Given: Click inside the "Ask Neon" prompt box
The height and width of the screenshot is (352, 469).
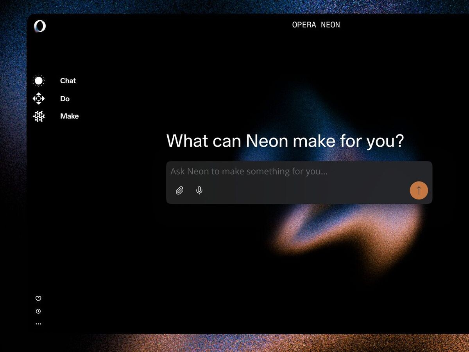Looking at the screenshot, I should tap(300, 171).
